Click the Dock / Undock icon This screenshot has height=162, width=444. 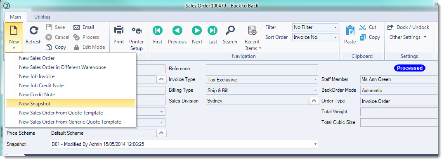click(390, 27)
